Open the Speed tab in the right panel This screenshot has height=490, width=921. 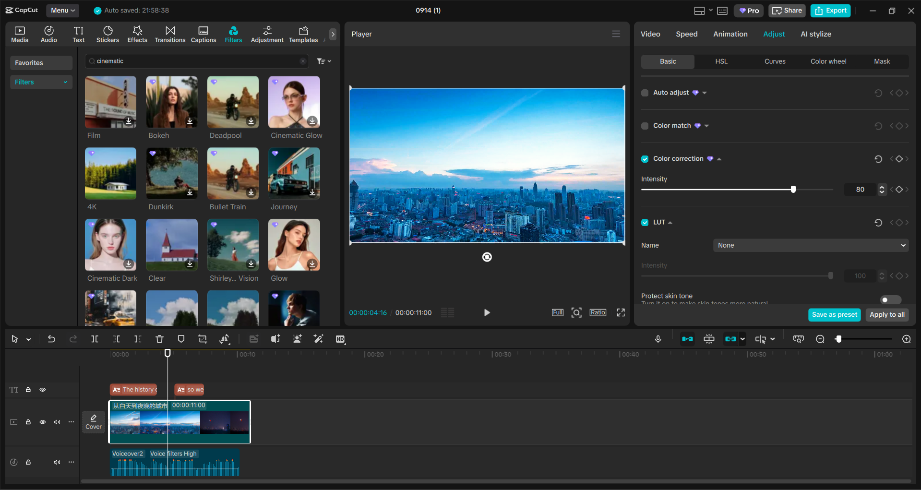pos(686,34)
